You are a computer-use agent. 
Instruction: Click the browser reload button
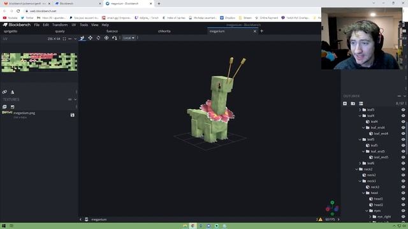[18, 11]
